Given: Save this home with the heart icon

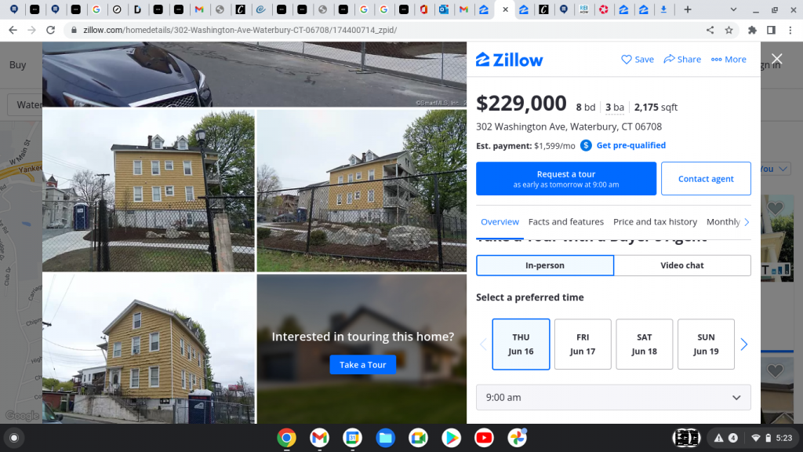Looking at the screenshot, I should [x=627, y=60].
